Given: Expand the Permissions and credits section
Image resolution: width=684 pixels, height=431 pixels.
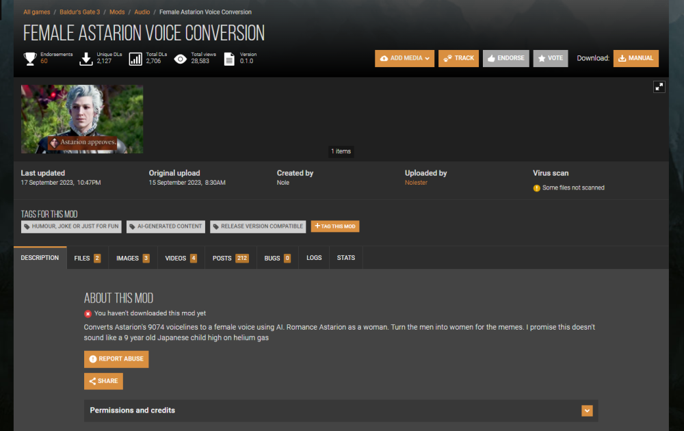Looking at the screenshot, I should click(x=586, y=410).
